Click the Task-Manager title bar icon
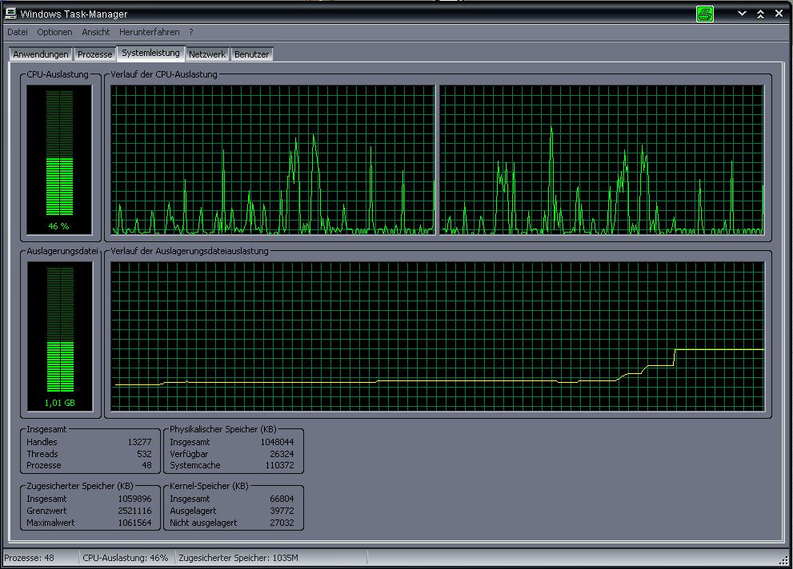Image resolution: width=793 pixels, height=569 pixels. (x=10, y=13)
